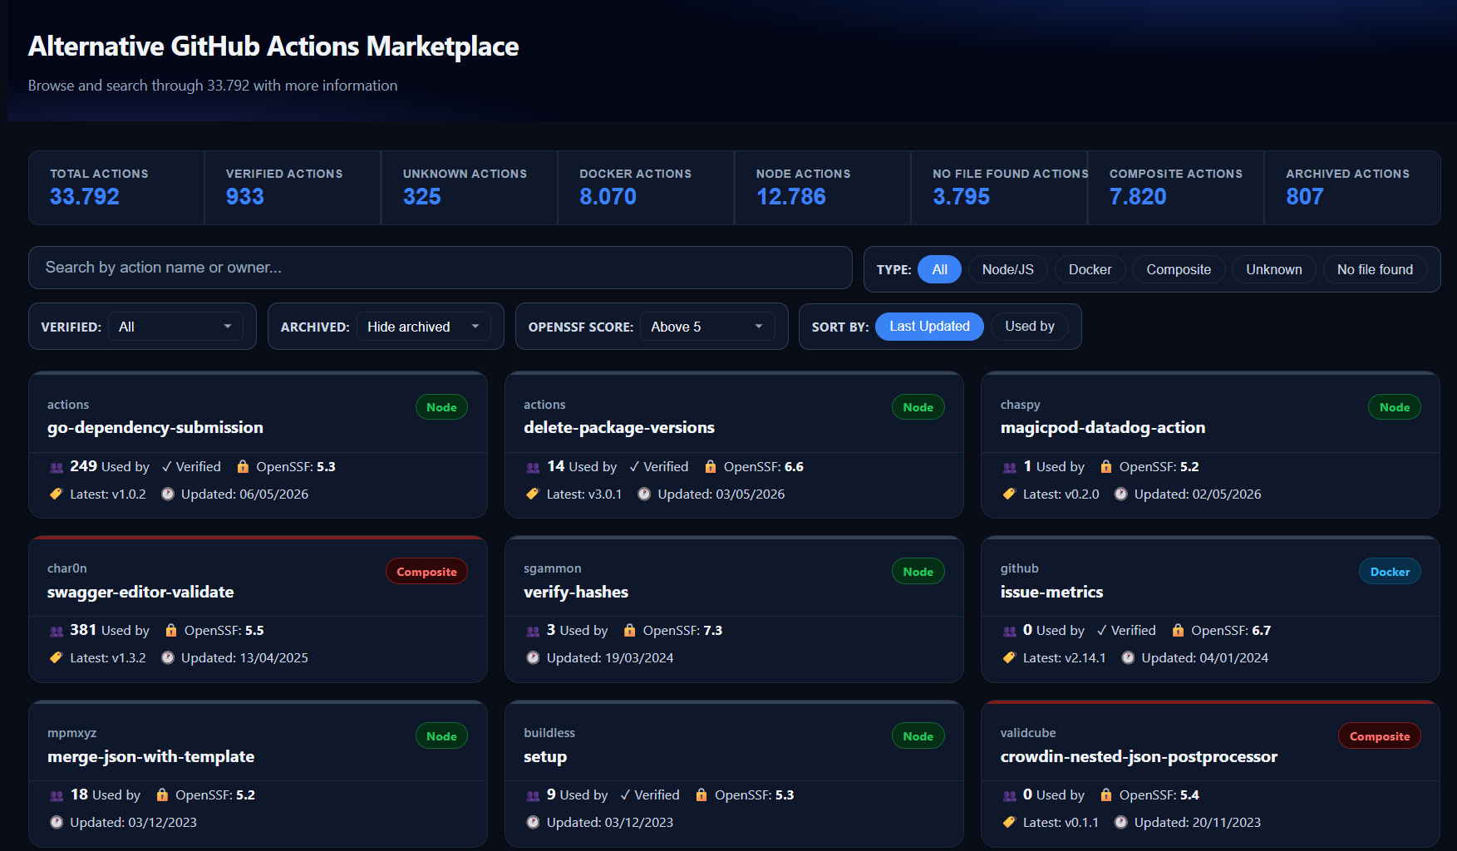The width and height of the screenshot is (1457, 851).
Task: Open swagger-editor-validate action
Action: point(140,593)
